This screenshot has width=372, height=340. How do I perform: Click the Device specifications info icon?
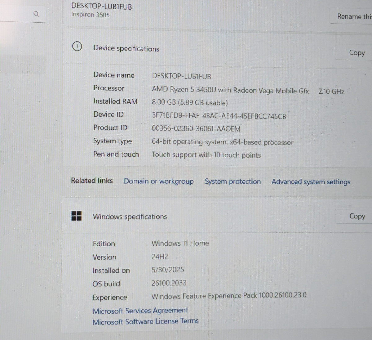click(x=77, y=46)
